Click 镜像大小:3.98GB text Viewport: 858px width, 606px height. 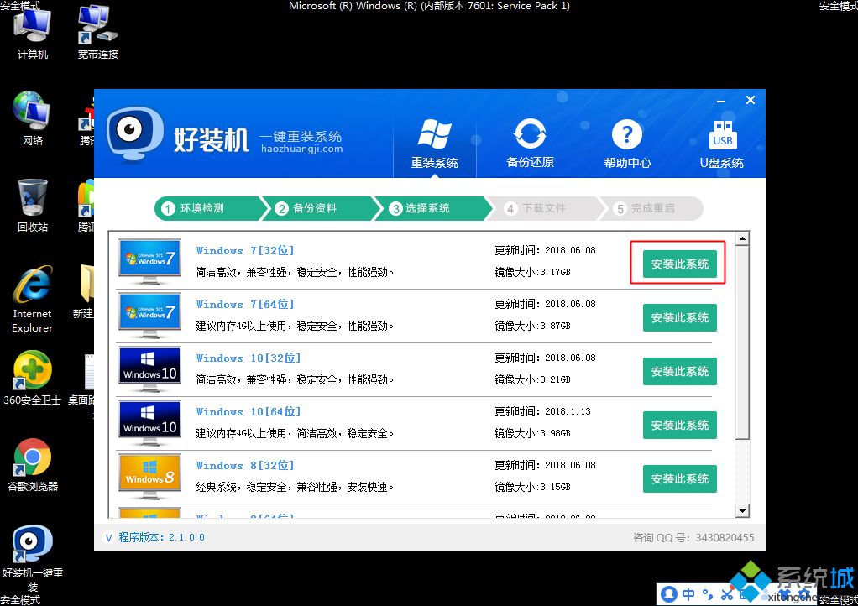532,433
